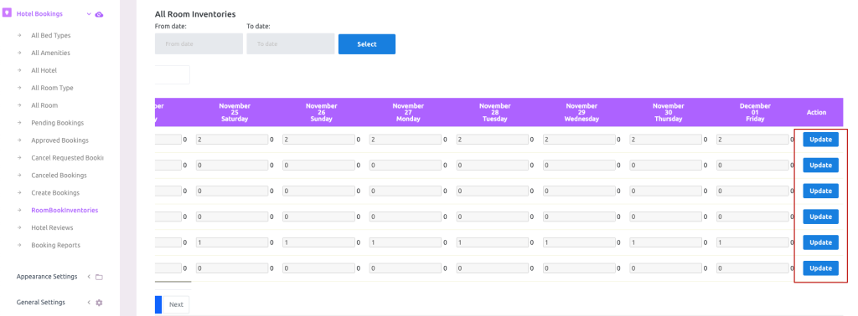
Task: View Approved Bookings
Action: [x=59, y=140]
